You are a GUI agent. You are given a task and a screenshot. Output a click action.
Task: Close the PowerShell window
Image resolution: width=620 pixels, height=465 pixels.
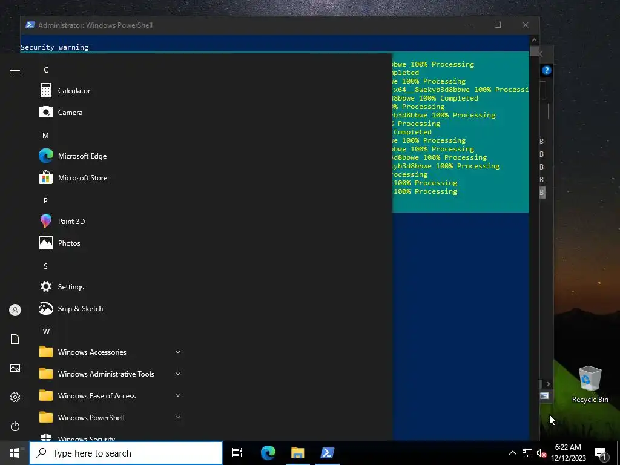click(x=526, y=25)
